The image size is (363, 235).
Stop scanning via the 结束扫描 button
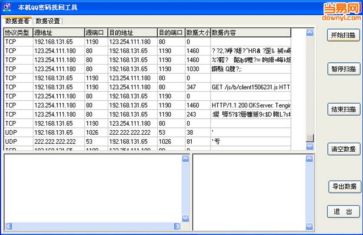tap(344, 109)
